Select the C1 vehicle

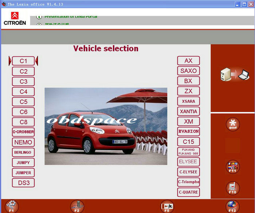point(23,61)
